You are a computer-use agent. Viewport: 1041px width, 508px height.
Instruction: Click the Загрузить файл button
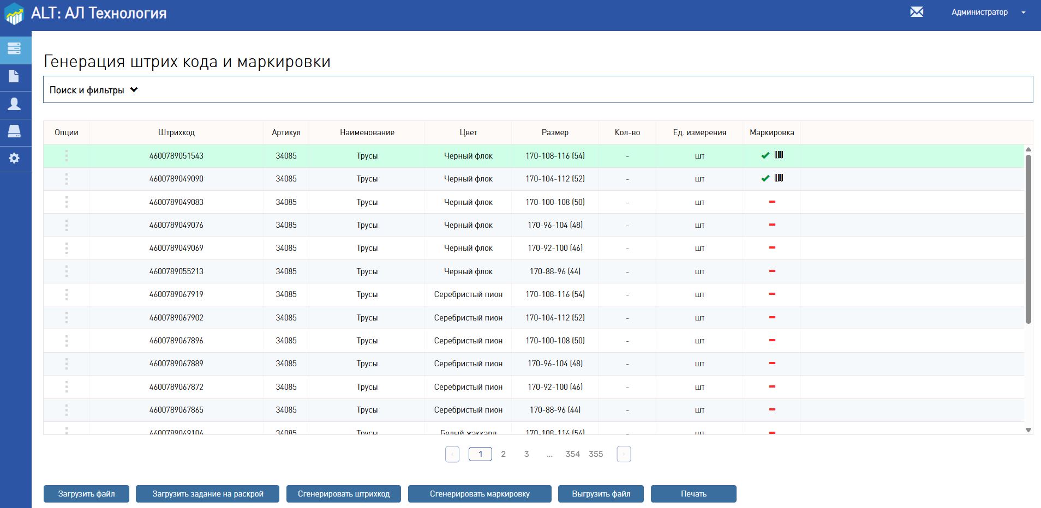coord(87,494)
